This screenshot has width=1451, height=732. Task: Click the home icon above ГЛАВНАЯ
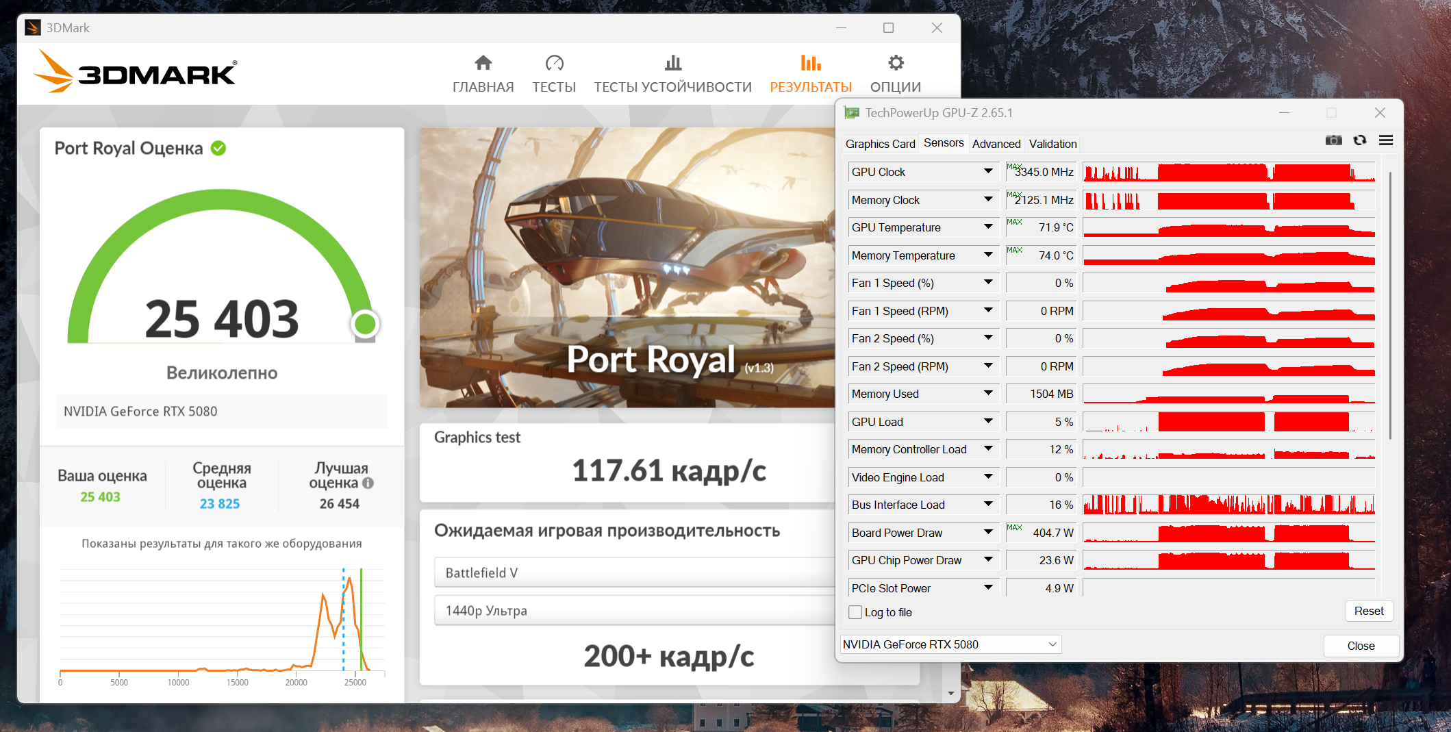[x=483, y=63]
